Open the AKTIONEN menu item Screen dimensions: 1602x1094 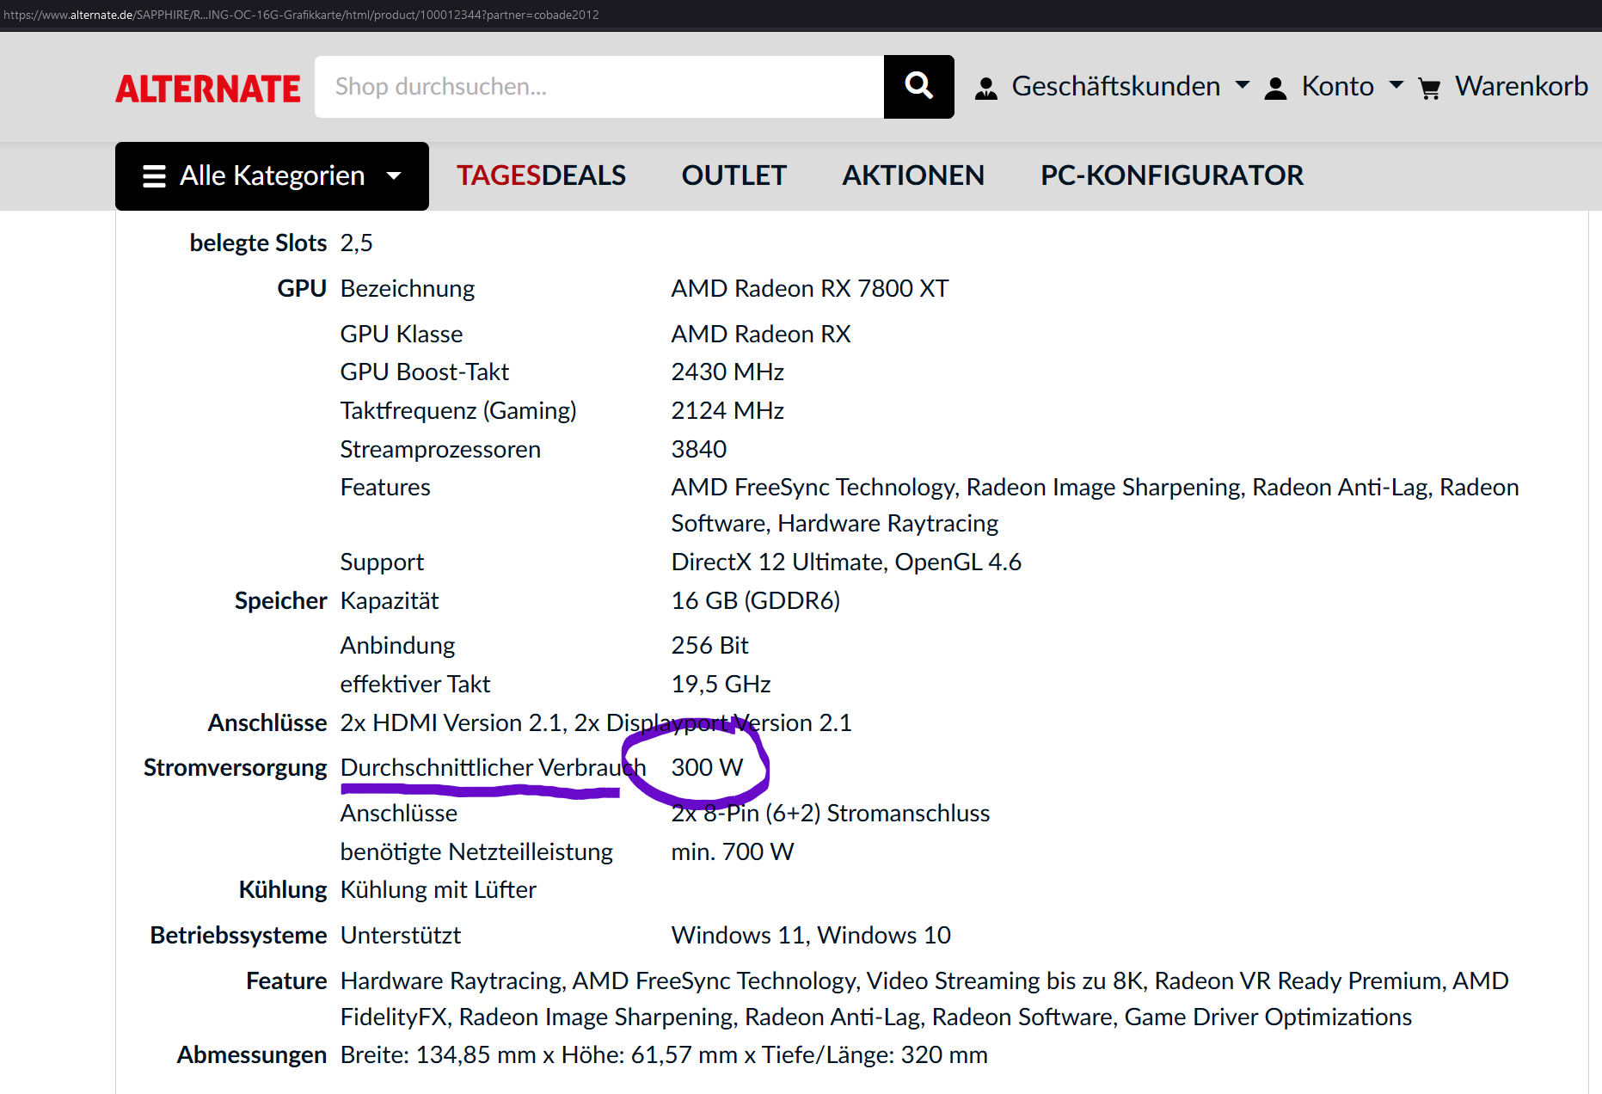tap(913, 175)
